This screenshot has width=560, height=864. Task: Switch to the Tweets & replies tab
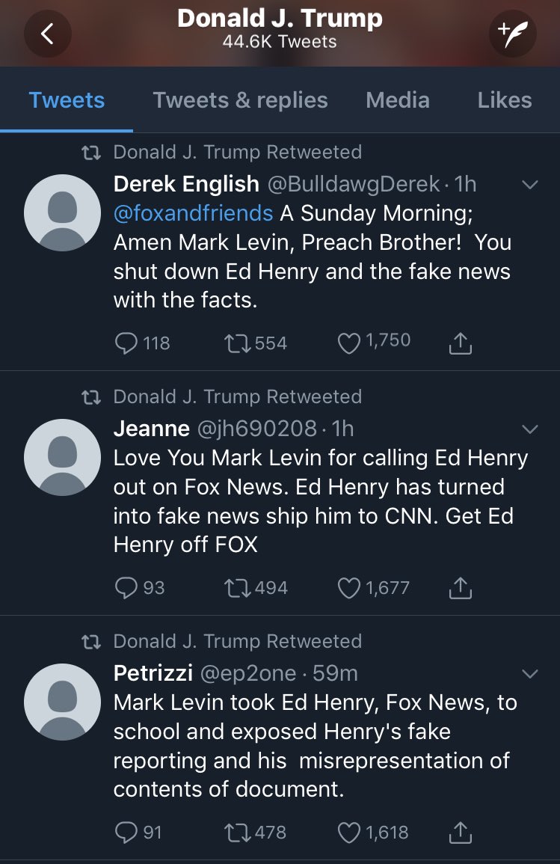[x=240, y=100]
